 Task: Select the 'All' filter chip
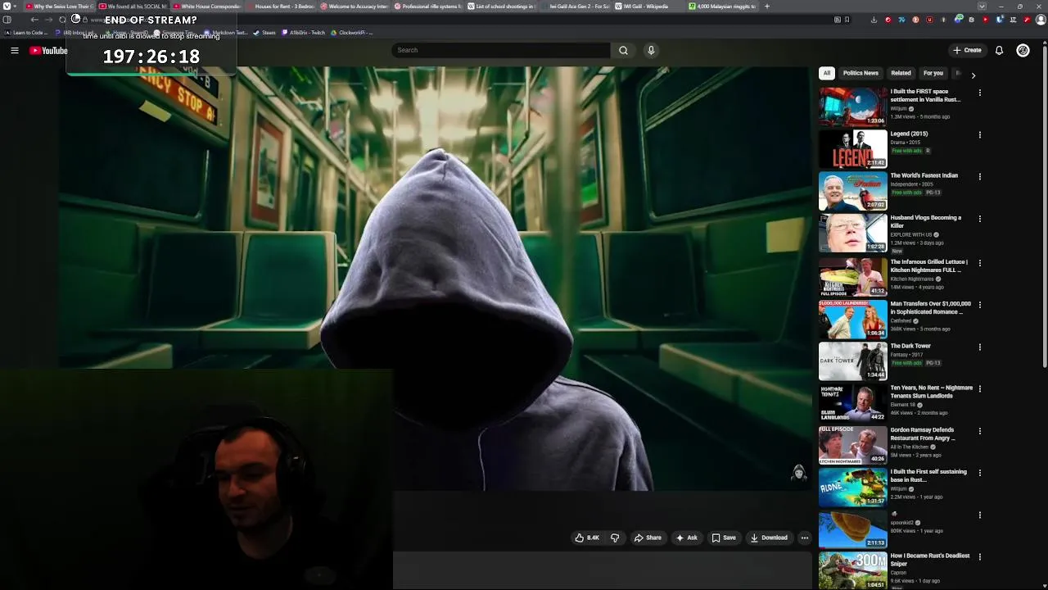[x=827, y=73]
